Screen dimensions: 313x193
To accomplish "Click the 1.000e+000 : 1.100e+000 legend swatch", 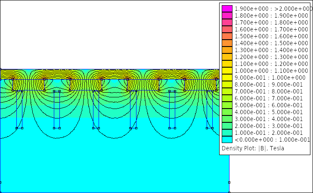I will pos(227,71).
